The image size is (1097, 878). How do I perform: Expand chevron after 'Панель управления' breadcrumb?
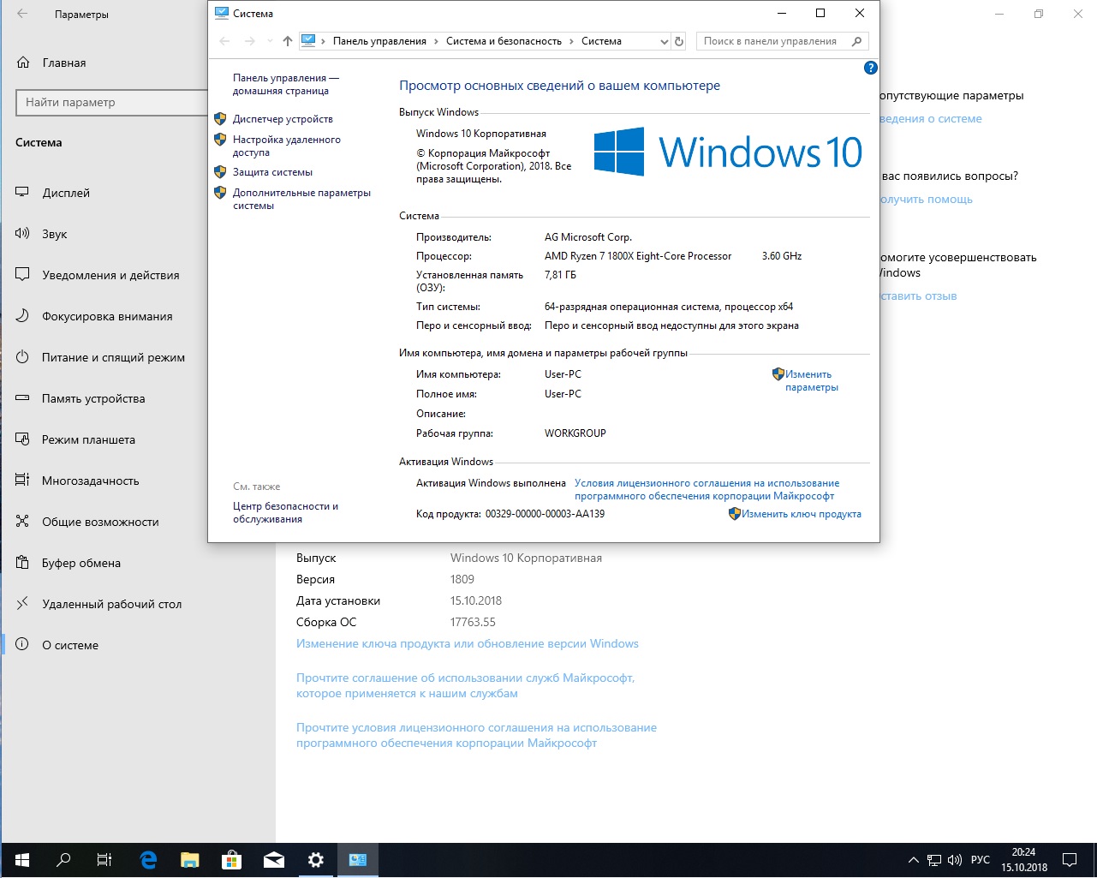point(437,41)
